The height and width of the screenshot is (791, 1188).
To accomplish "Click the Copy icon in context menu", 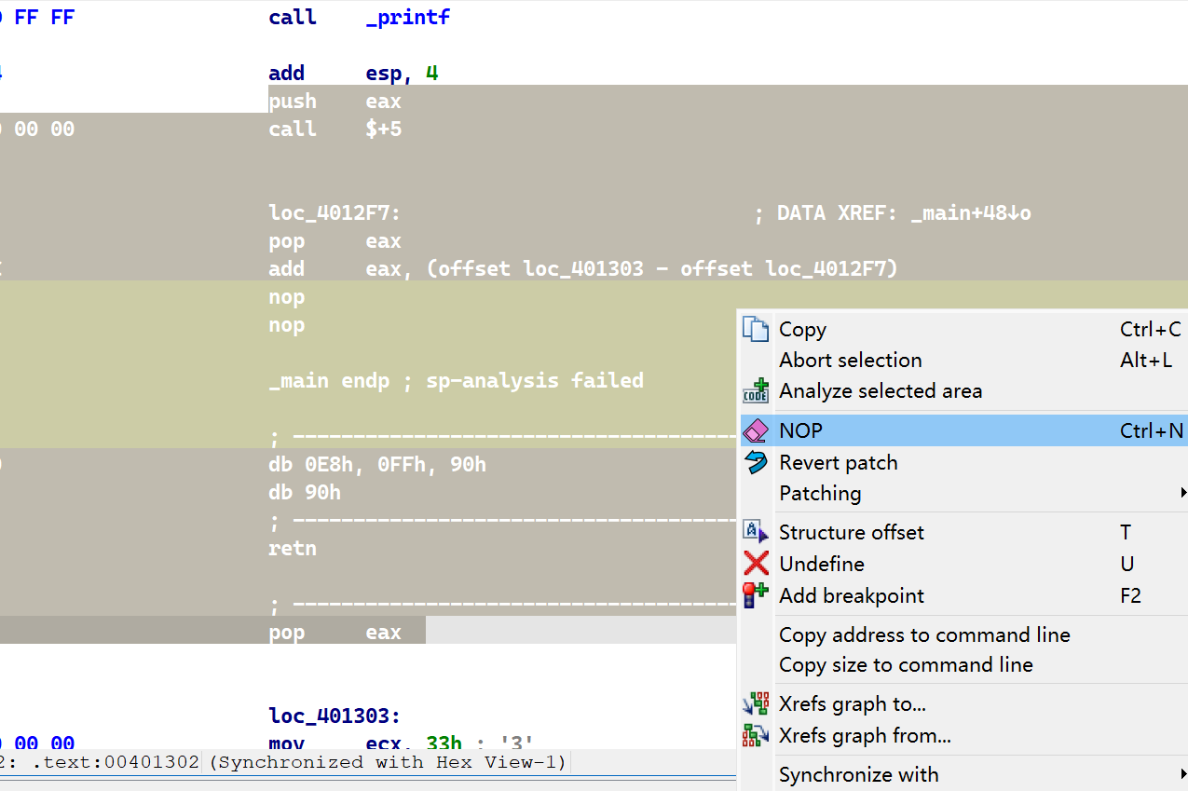I will coord(755,330).
